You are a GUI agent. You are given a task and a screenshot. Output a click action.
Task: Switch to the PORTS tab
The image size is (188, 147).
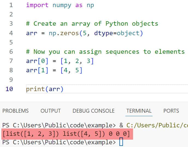click(171, 111)
